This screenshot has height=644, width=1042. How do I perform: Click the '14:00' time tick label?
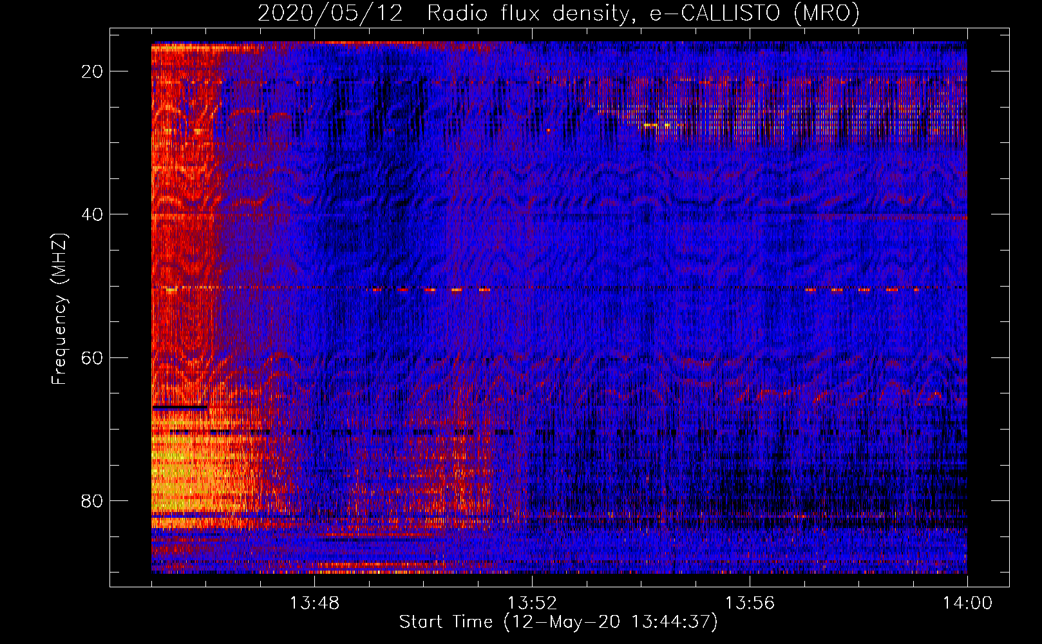click(x=967, y=603)
